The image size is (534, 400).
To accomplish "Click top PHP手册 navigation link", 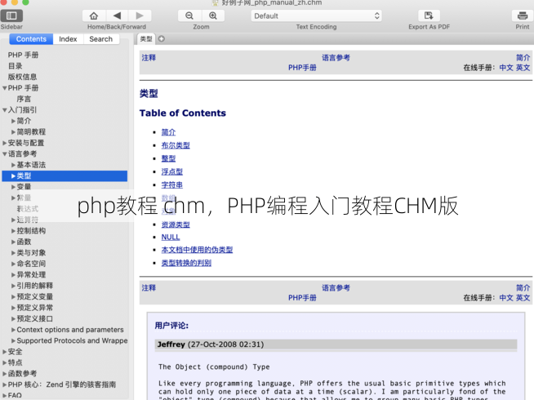I will click(x=302, y=68).
